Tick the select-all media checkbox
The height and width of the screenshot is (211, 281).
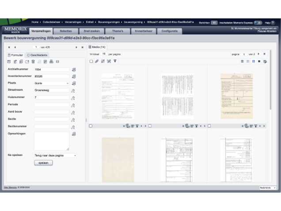(91, 61)
